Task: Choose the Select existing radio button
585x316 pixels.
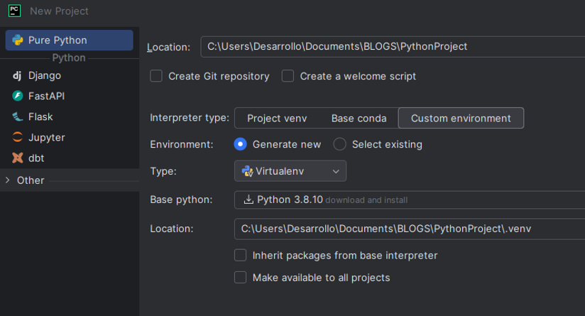Action: [340, 144]
